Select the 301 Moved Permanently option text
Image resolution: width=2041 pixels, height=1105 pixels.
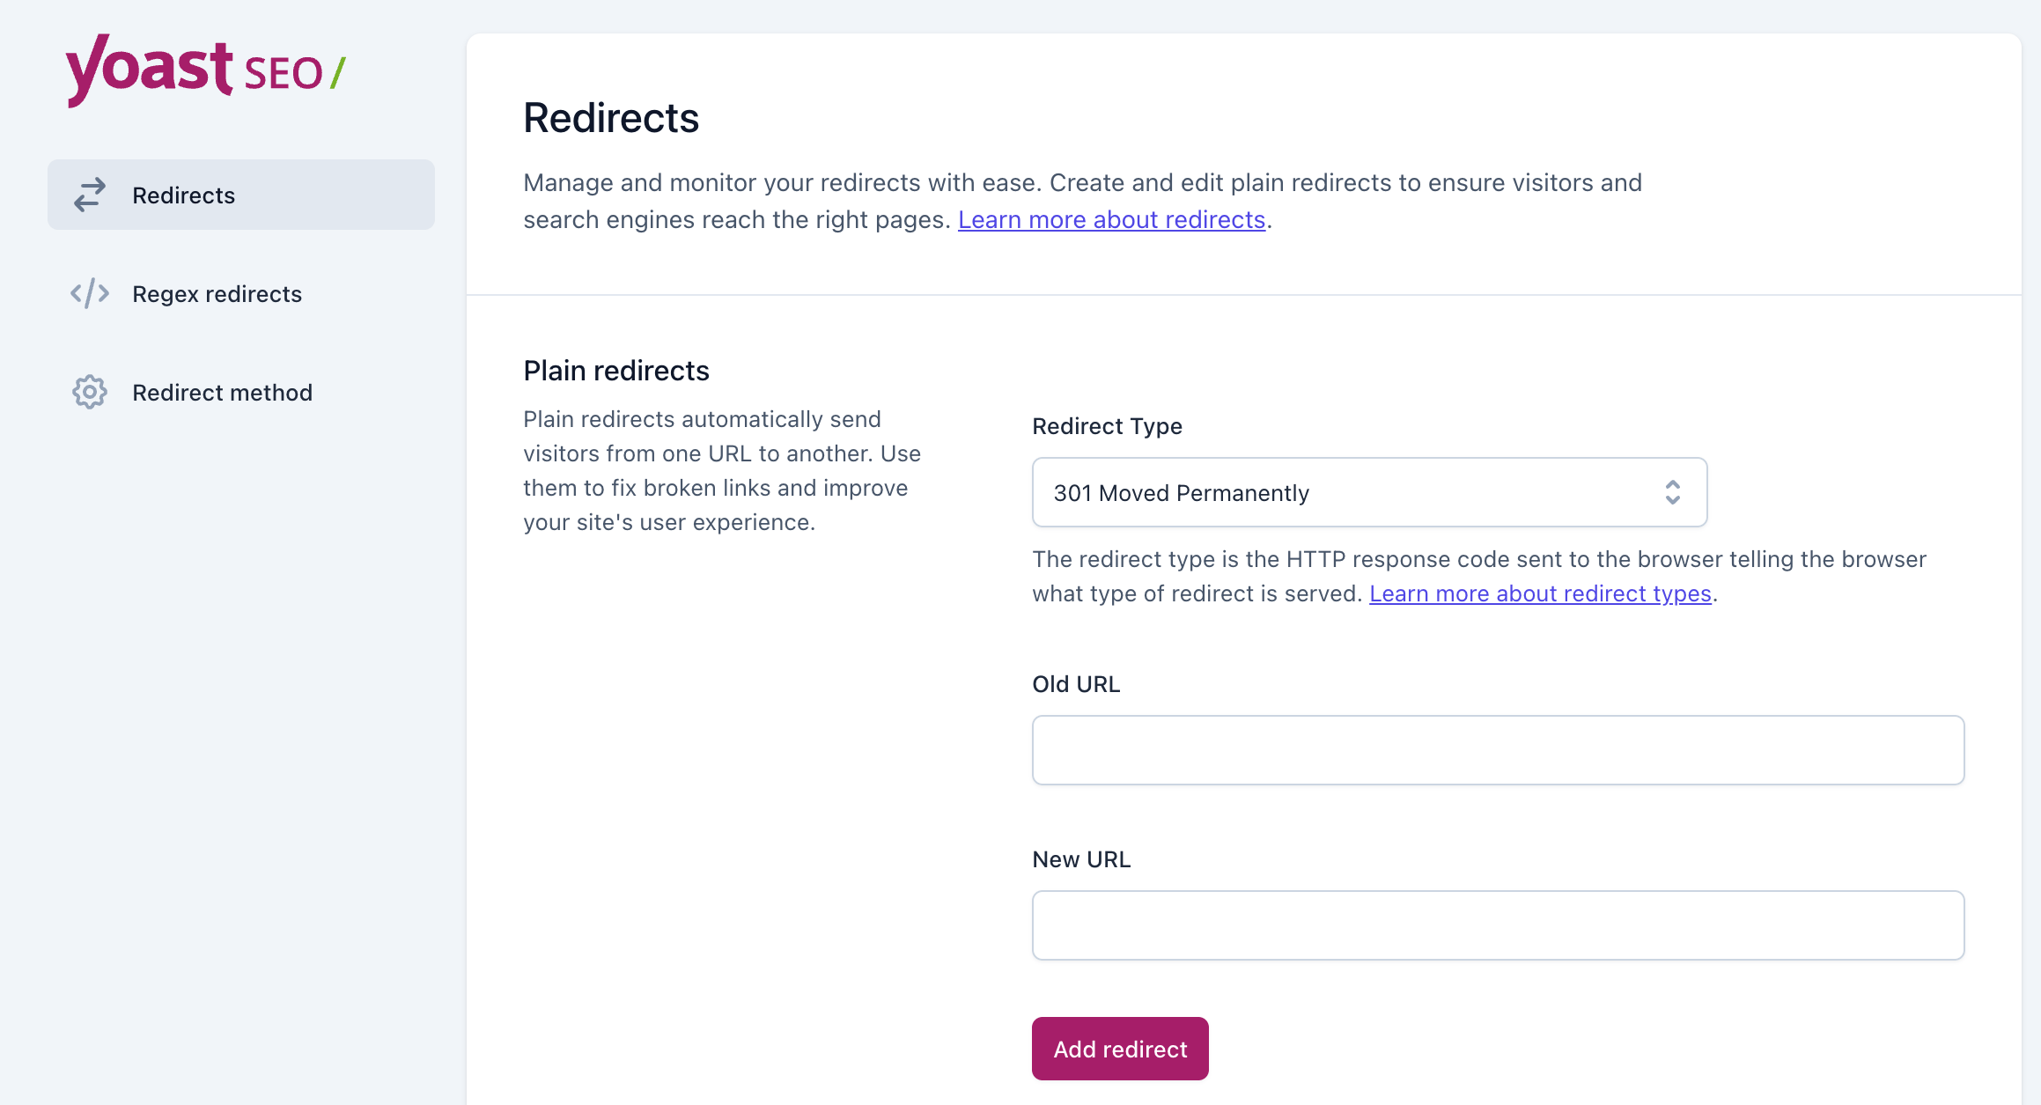point(1181,493)
